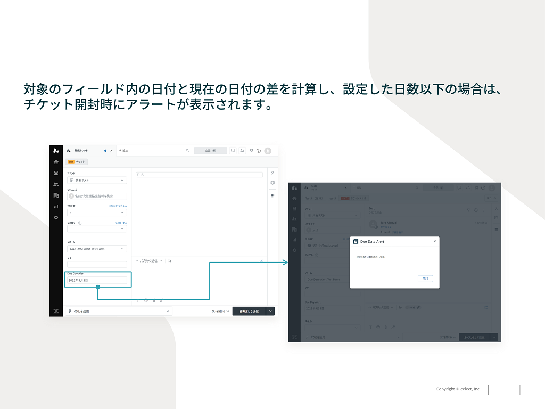The image size is (545, 409).
Task: Open Reporting bar-chart icon in the new-ticket window sidebar
Action: (56, 206)
